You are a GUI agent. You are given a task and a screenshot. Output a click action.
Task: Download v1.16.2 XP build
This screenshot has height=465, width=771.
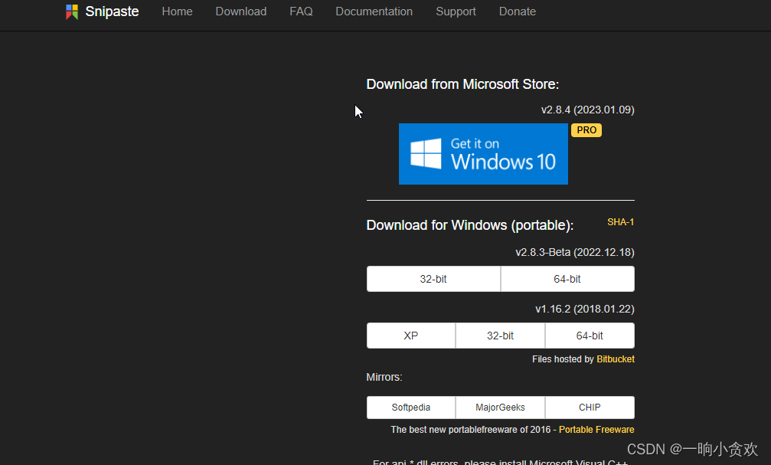(411, 336)
